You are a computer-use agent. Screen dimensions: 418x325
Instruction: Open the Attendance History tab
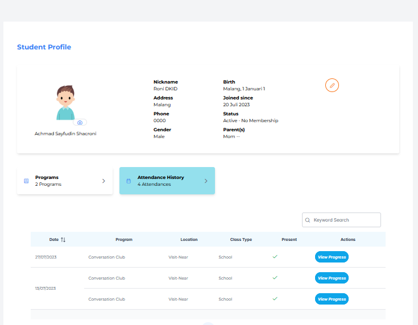[167, 181]
